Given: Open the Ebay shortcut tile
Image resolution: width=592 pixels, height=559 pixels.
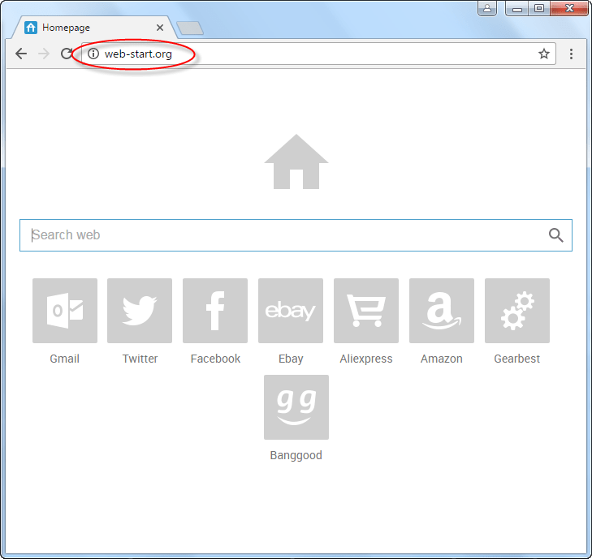Looking at the screenshot, I should pos(291,311).
